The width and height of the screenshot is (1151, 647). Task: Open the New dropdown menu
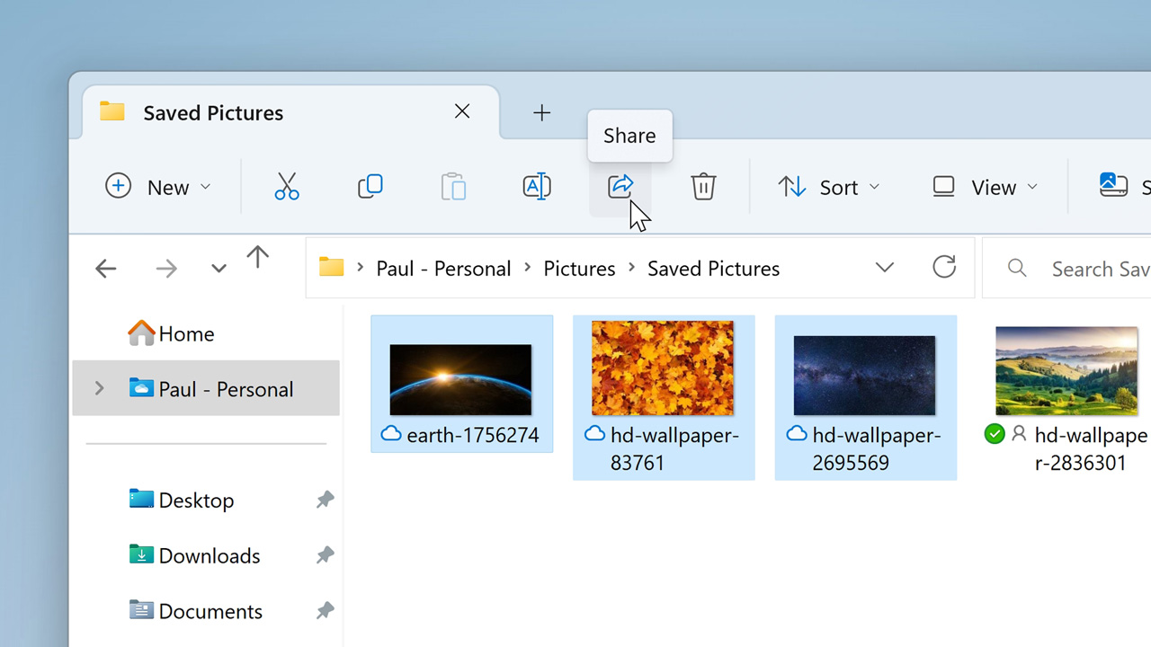(x=158, y=187)
